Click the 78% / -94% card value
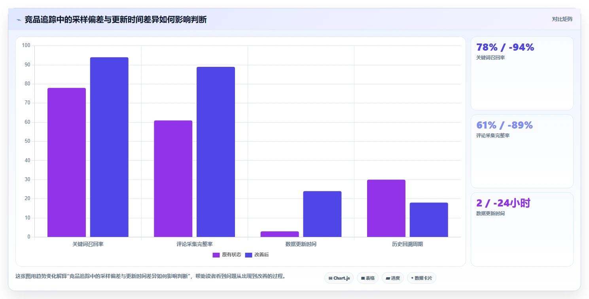The image size is (589, 299). point(505,47)
